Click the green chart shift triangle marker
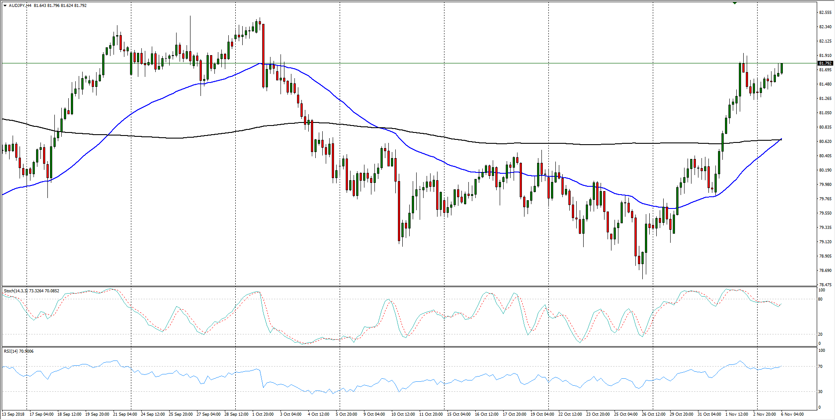 pos(735,3)
